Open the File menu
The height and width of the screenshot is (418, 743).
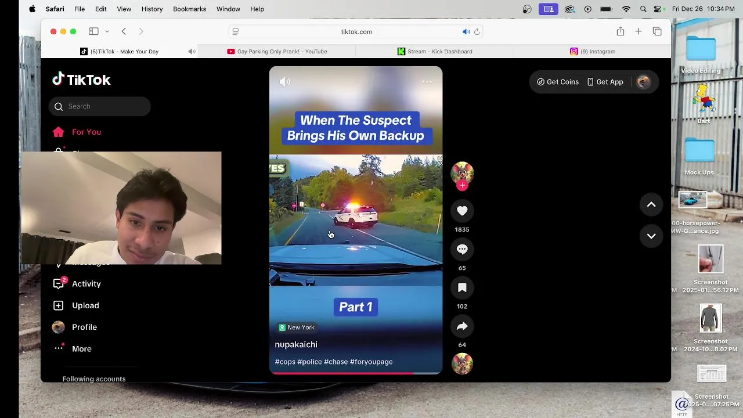80,9
